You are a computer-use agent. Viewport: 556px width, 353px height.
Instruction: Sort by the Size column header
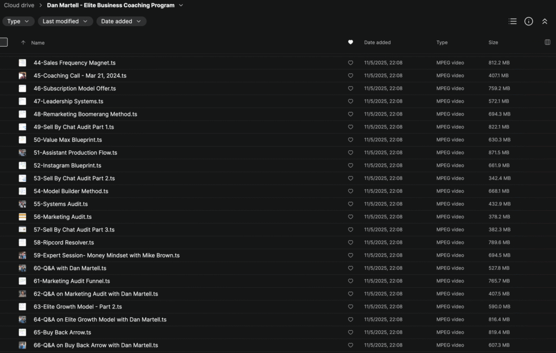[x=493, y=42]
